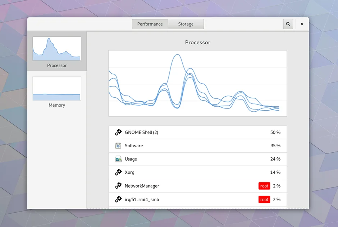Click the Usage app icon in list
Viewport: 338px width, 227px height.
tap(118, 159)
